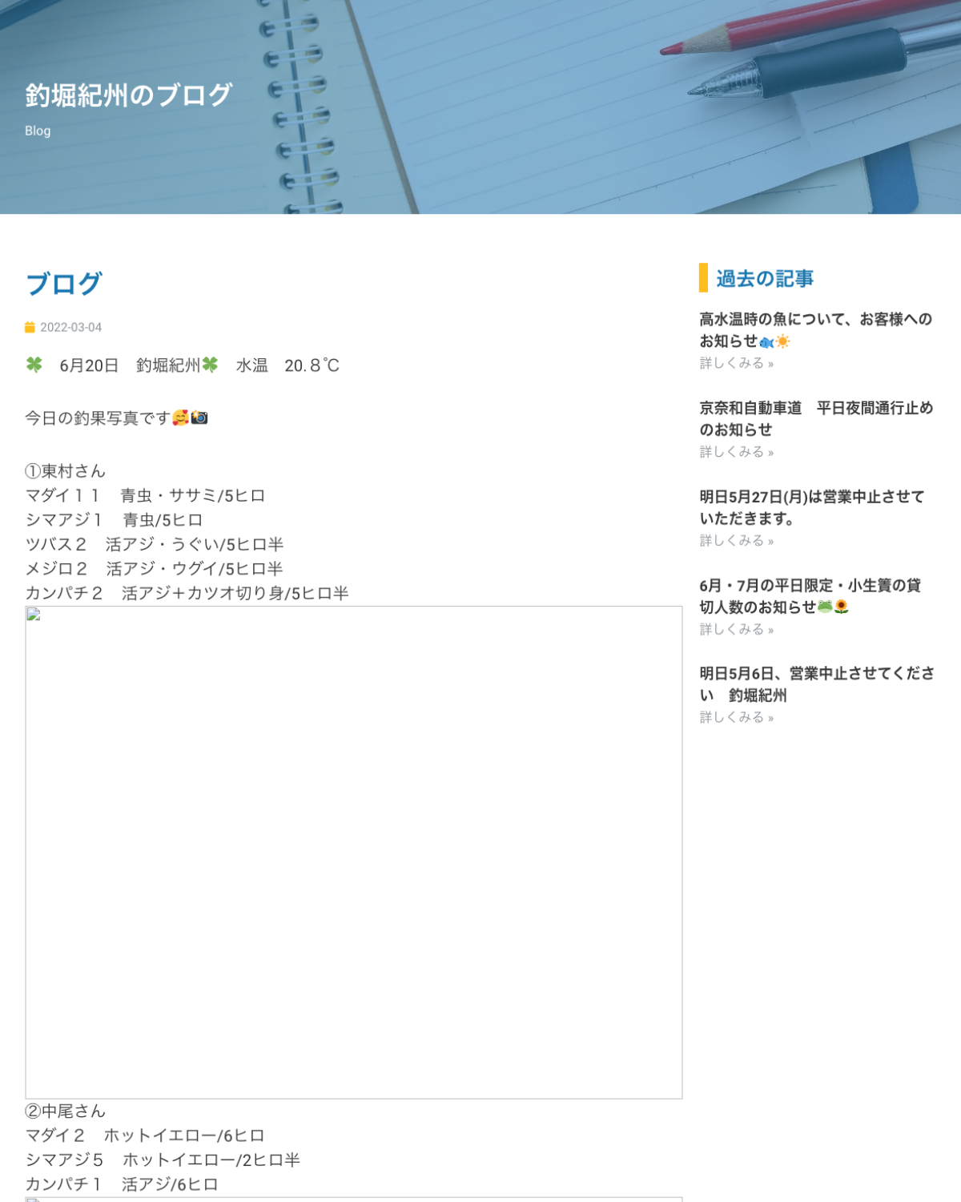
Task: Select the post date 2022-03-04
Action: click(71, 327)
